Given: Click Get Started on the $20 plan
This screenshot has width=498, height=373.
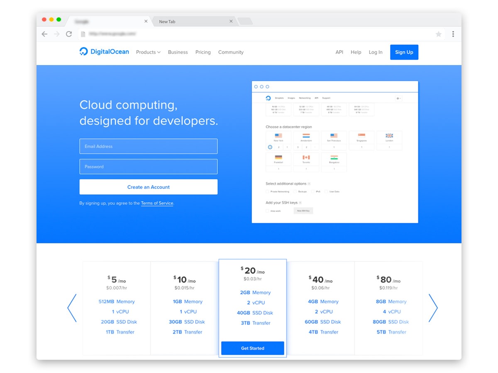Looking at the screenshot, I should [253, 348].
